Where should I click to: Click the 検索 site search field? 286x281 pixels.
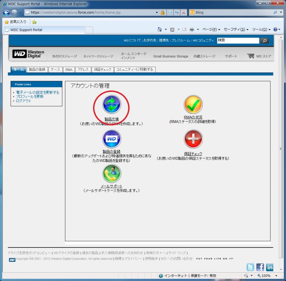pos(238,40)
